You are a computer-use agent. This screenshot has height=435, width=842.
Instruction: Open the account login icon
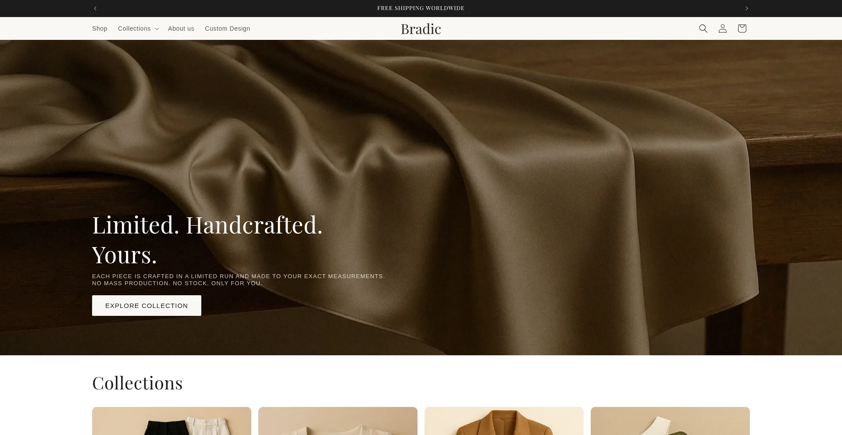722,28
